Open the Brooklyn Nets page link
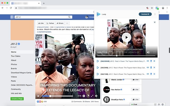 click(117, 100)
